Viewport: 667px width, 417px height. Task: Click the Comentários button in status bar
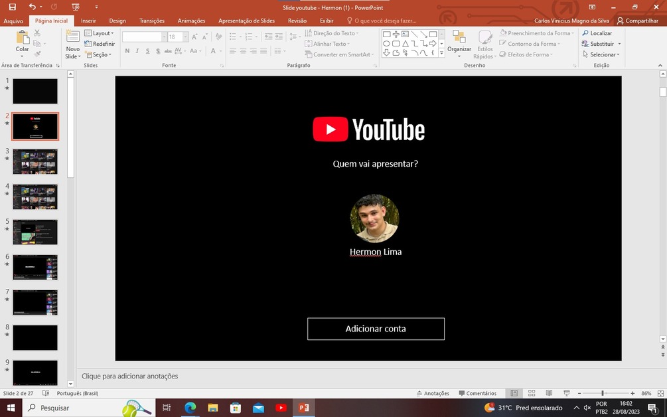pyautogui.click(x=477, y=393)
